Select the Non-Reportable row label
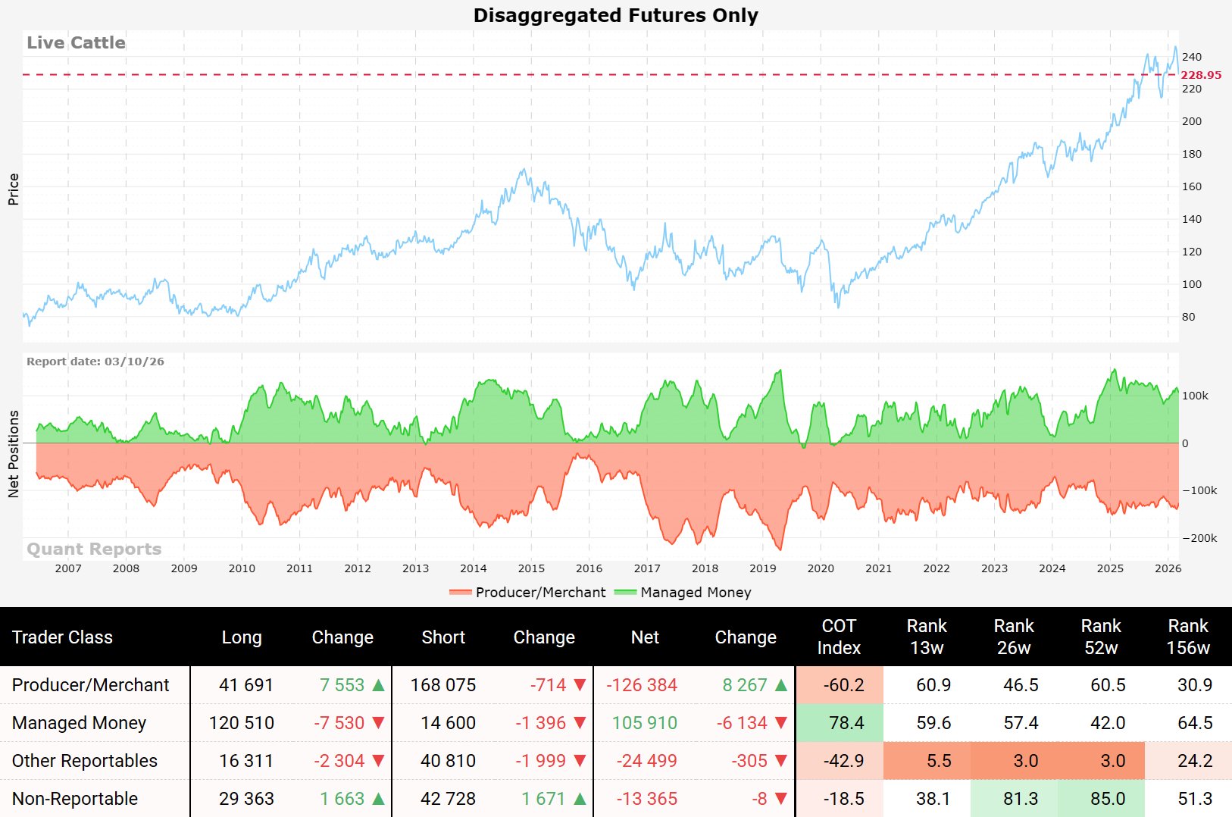 [75, 799]
